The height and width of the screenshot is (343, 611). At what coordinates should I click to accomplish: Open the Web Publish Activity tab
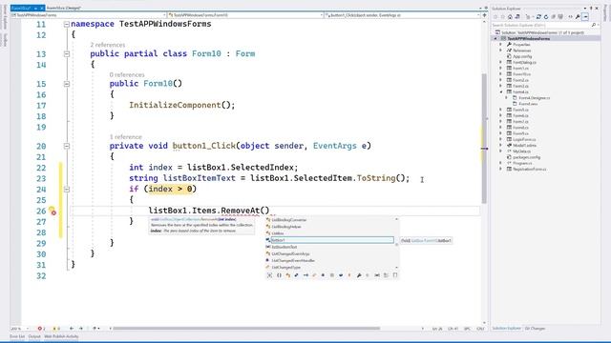(x=61, y=336)
